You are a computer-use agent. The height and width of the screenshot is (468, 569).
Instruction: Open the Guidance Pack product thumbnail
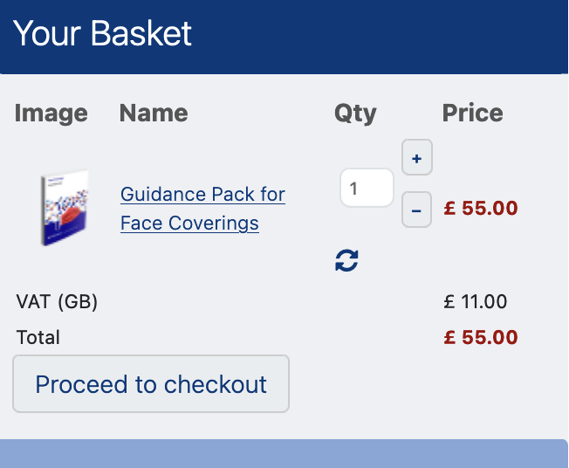pyautogui.click(x=64, y=208)
